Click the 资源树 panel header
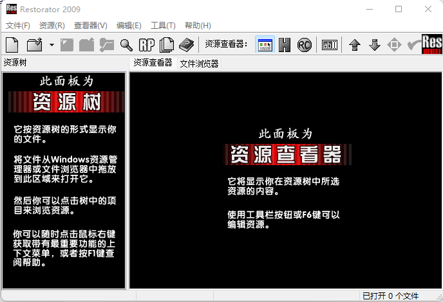 pos(15,62)
